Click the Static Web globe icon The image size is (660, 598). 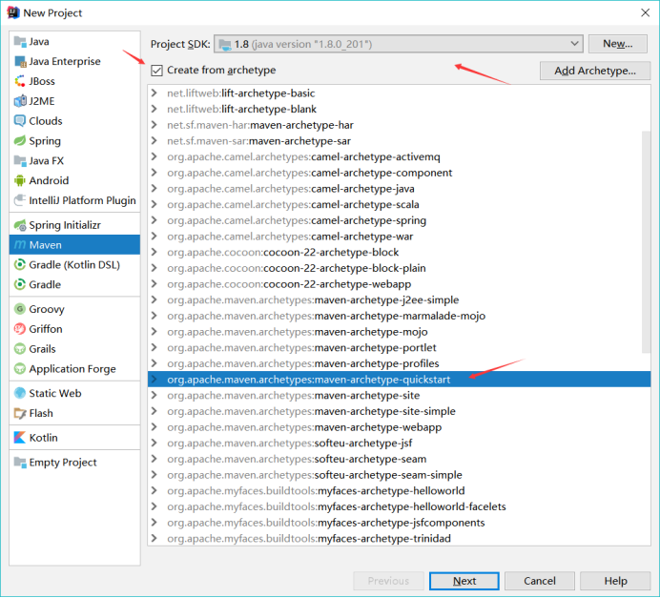(x=20, y=393)
